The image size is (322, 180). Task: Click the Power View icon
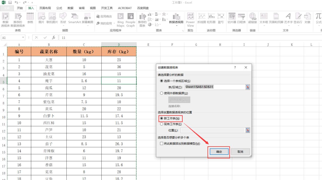[190, 20]
